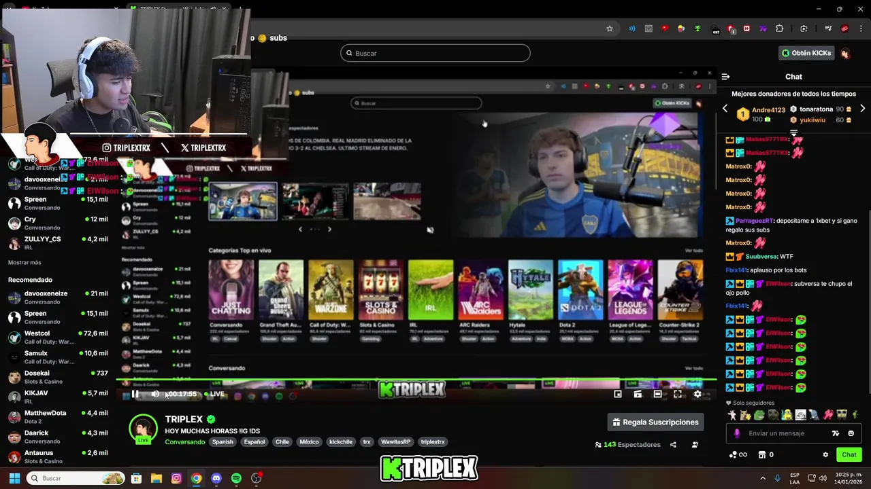The image size is (871, 489).
Task: Click the Obtén KICKs button
Action: tap(806, 53)
